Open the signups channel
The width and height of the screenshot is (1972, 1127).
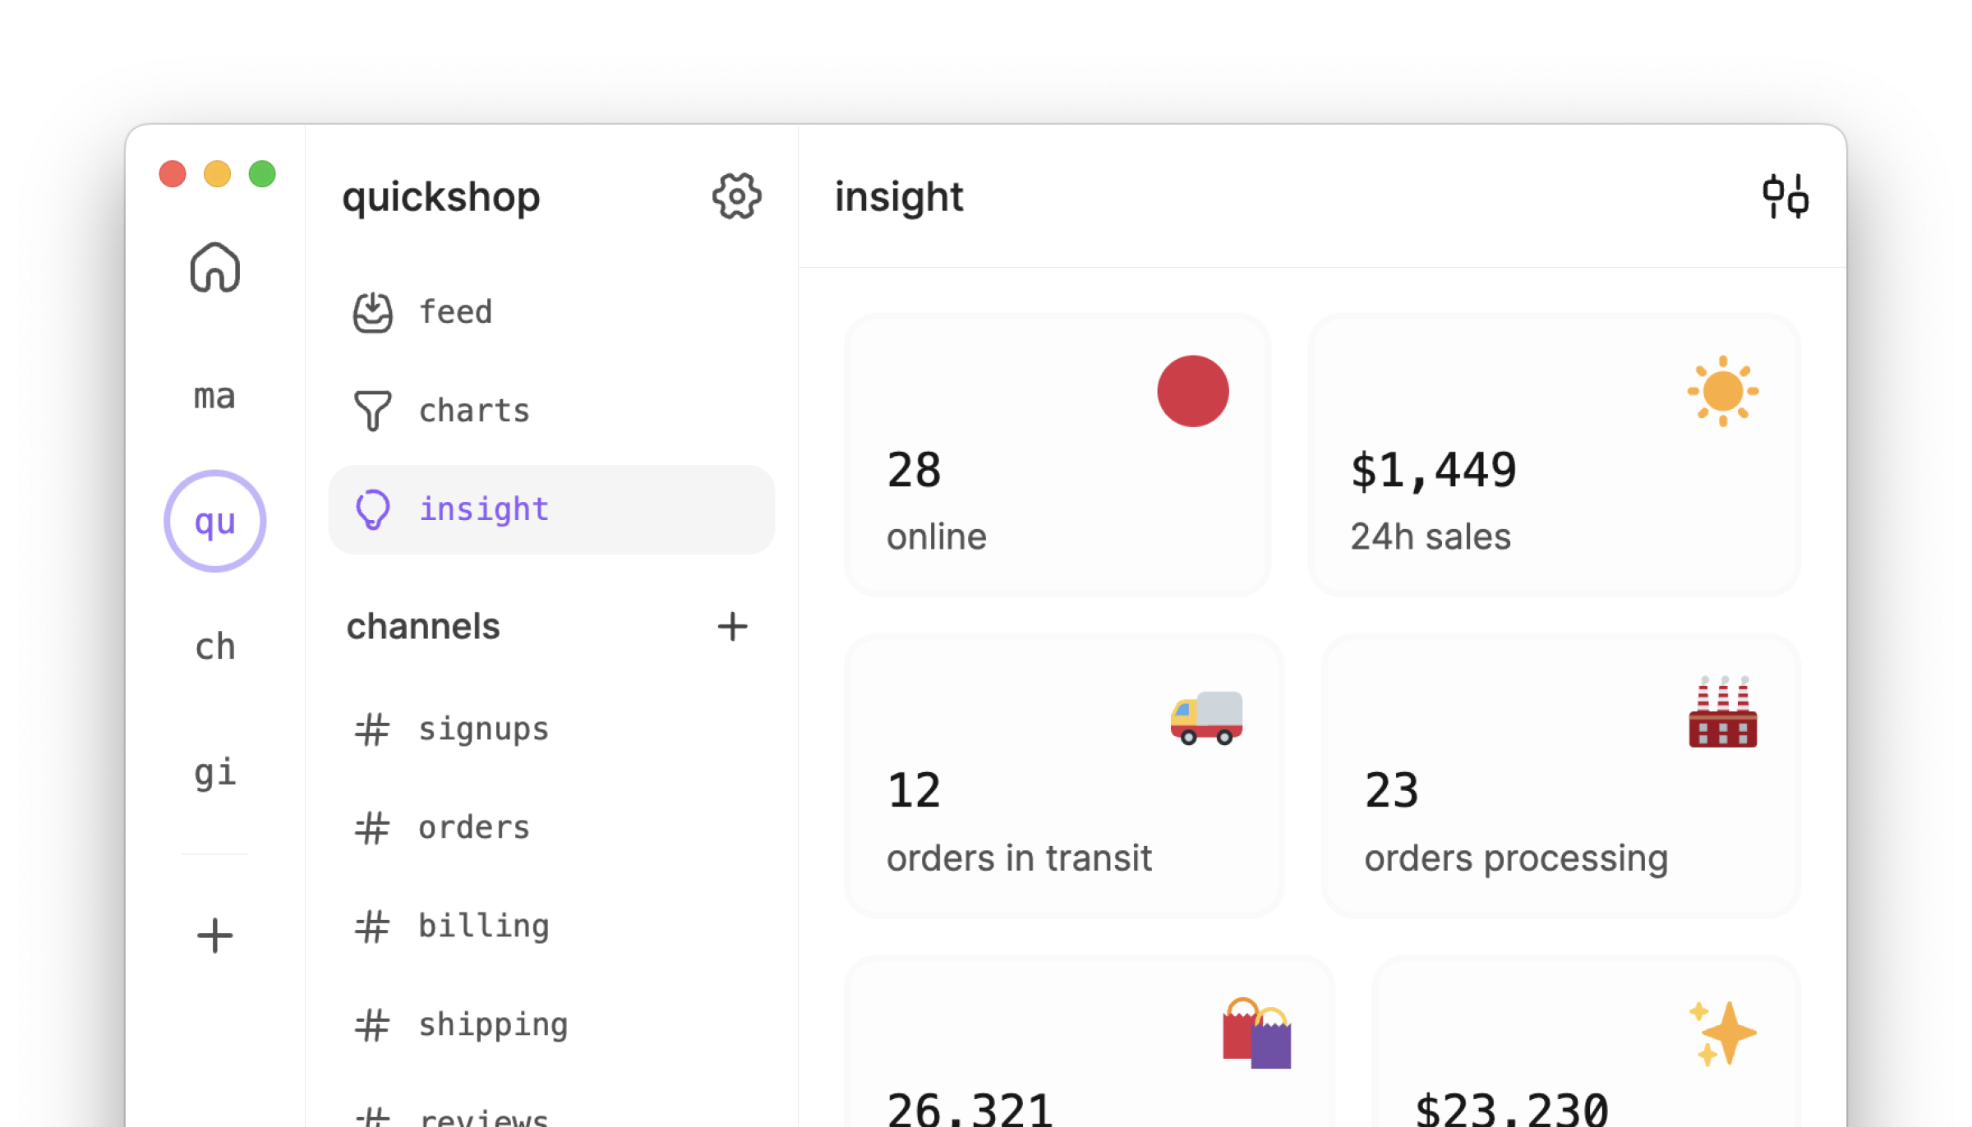click(x=483, y=728)
